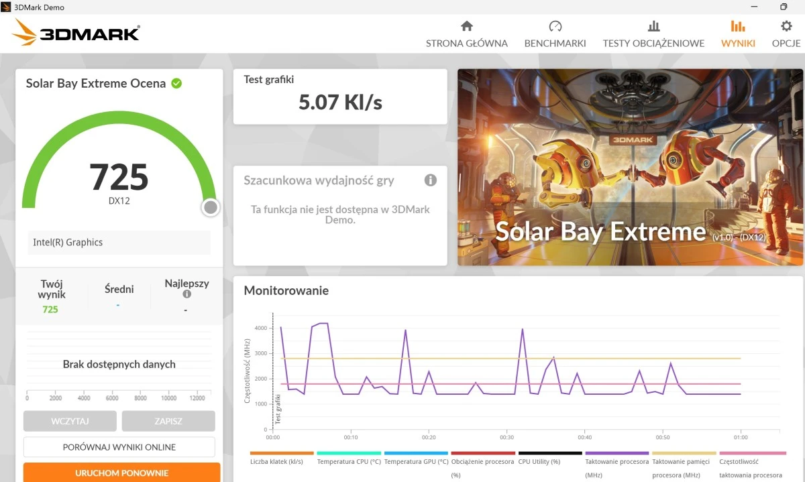The image size is (805, 482).
Task: Toggle the Temperatura GPU legend series
Action: tap(416, 461)
